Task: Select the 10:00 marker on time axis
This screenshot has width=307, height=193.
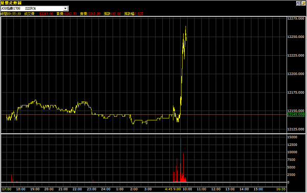Action: click(x=187, y=189)
